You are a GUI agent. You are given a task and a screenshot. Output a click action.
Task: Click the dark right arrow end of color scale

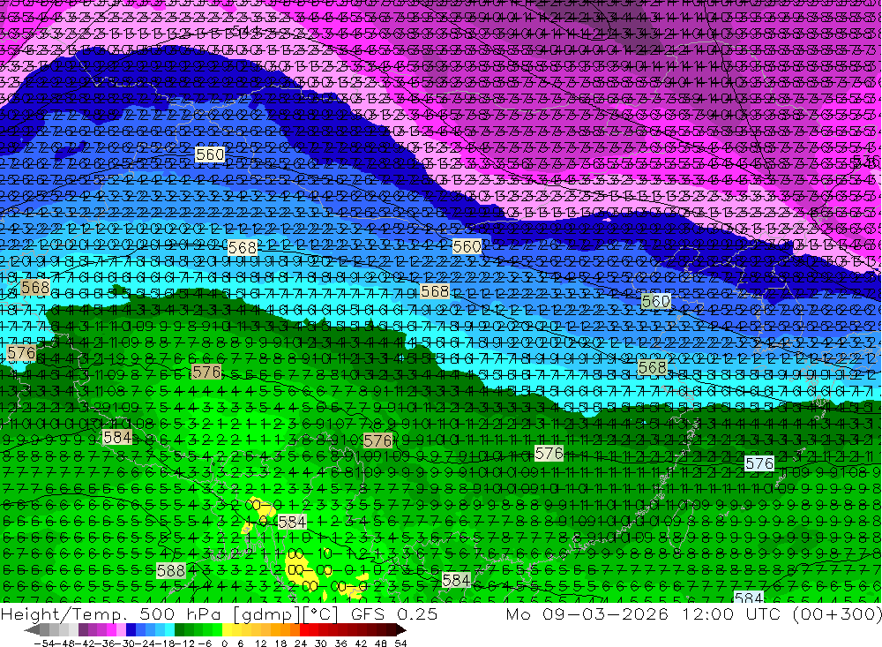[401, 630]
